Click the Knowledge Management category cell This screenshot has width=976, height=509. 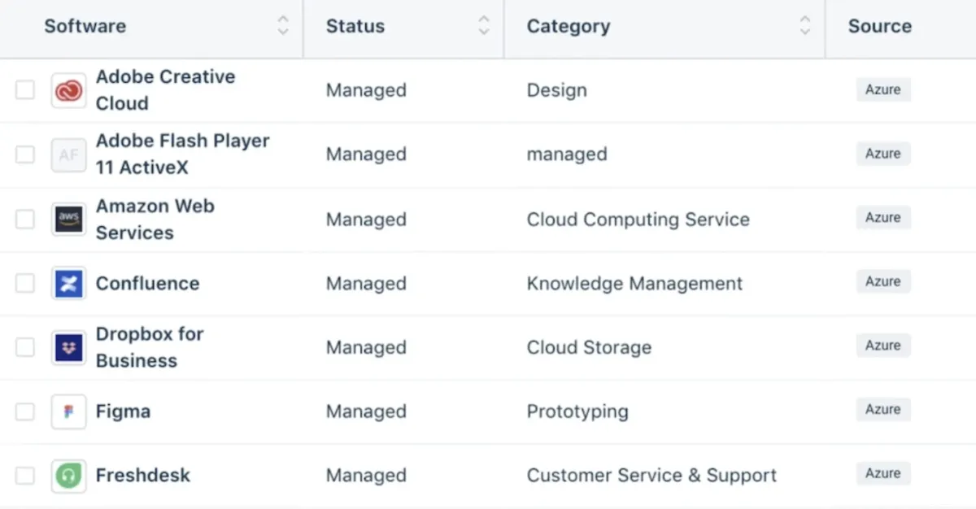(x=634, y=284)
